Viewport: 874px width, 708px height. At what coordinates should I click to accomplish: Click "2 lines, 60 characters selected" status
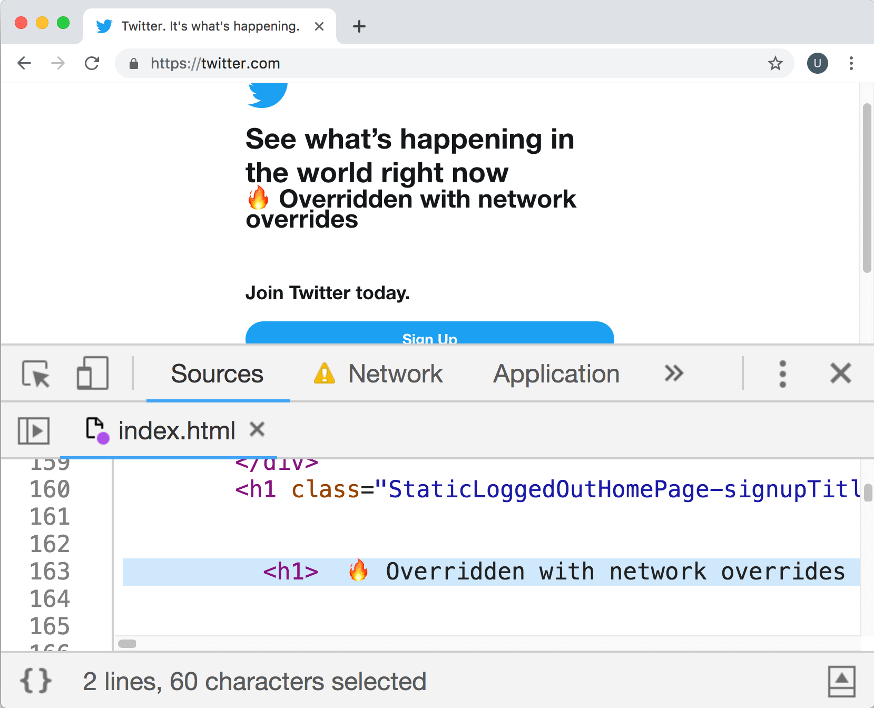(254, 681)
